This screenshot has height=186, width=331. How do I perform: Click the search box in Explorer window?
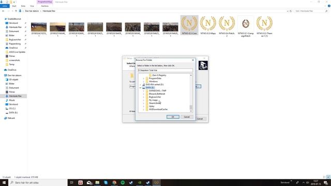311,11
